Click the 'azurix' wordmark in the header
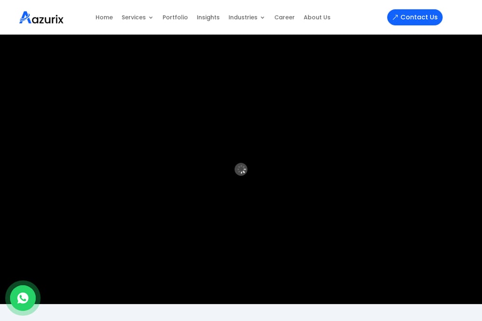 tap(48, 19)
